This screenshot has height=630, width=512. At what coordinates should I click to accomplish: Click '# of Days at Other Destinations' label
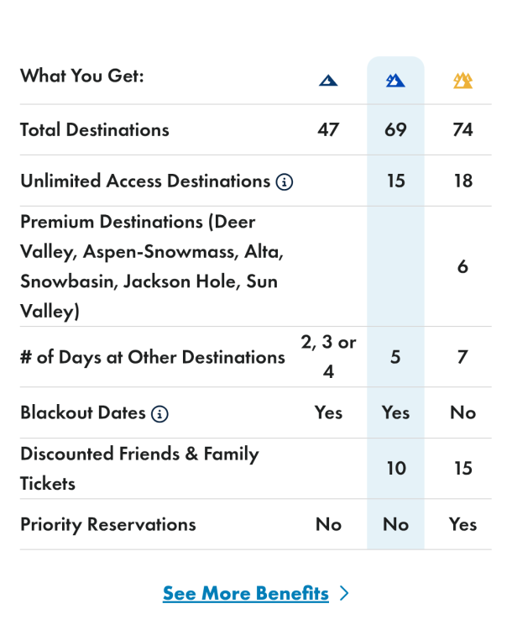coord(152,356)
